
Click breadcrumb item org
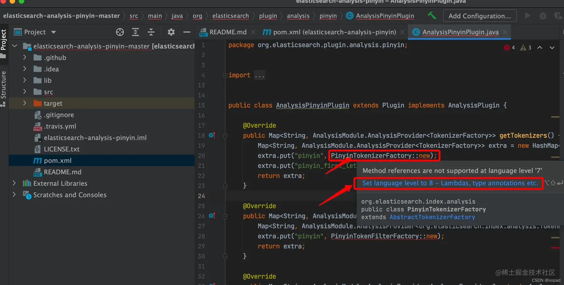coord(197,16)
